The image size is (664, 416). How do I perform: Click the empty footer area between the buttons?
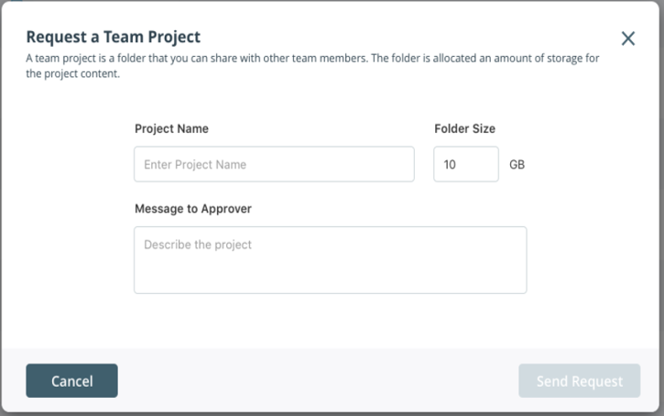(x=316, y=381)
